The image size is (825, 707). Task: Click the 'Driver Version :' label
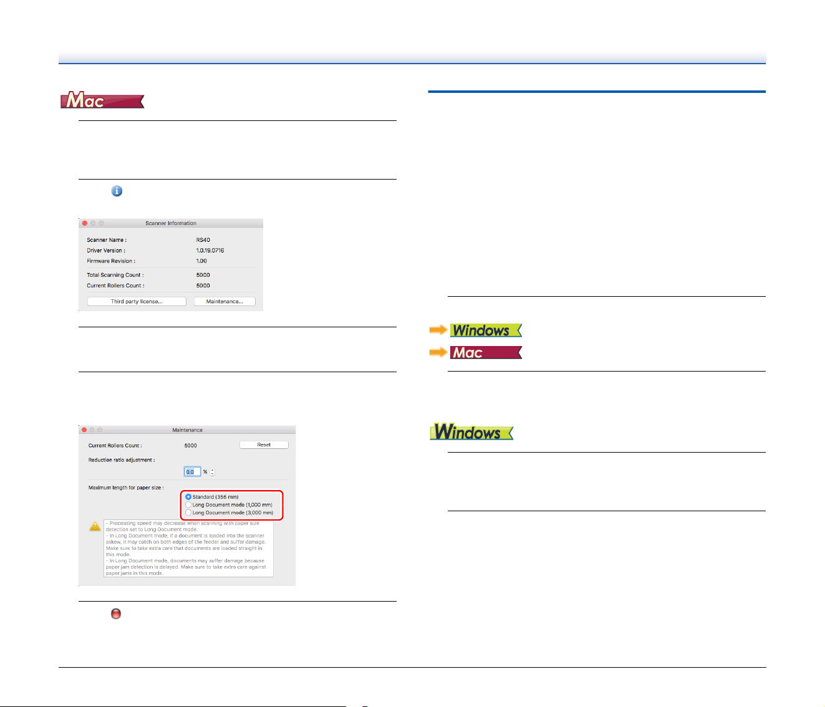click(x=106, y=251)
